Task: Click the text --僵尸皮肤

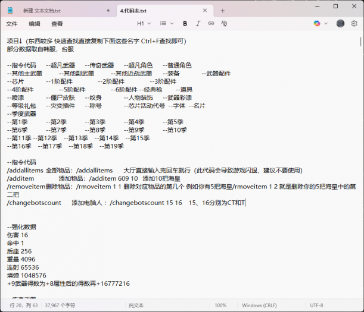Action: tap(60, 97)
